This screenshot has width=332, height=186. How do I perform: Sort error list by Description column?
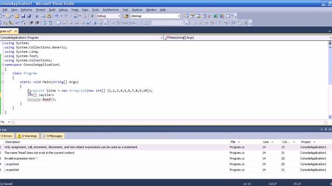click(116, 142)
